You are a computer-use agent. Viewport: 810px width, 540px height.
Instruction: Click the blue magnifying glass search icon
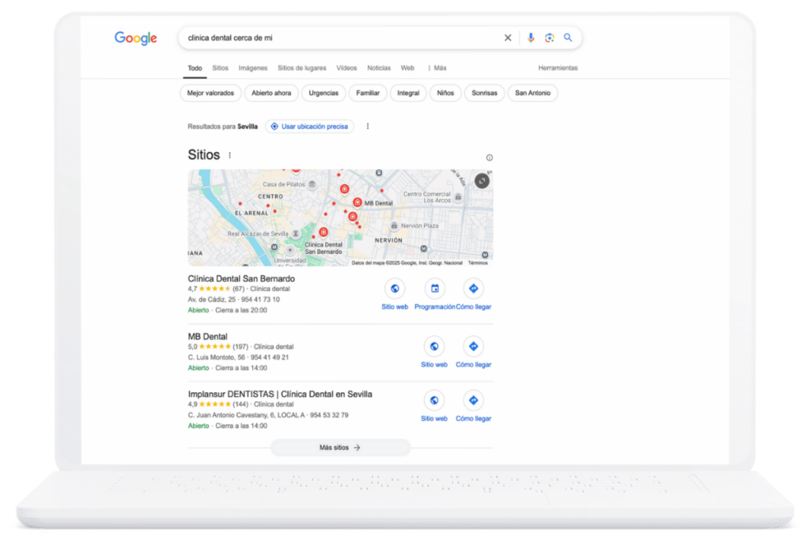568,38
